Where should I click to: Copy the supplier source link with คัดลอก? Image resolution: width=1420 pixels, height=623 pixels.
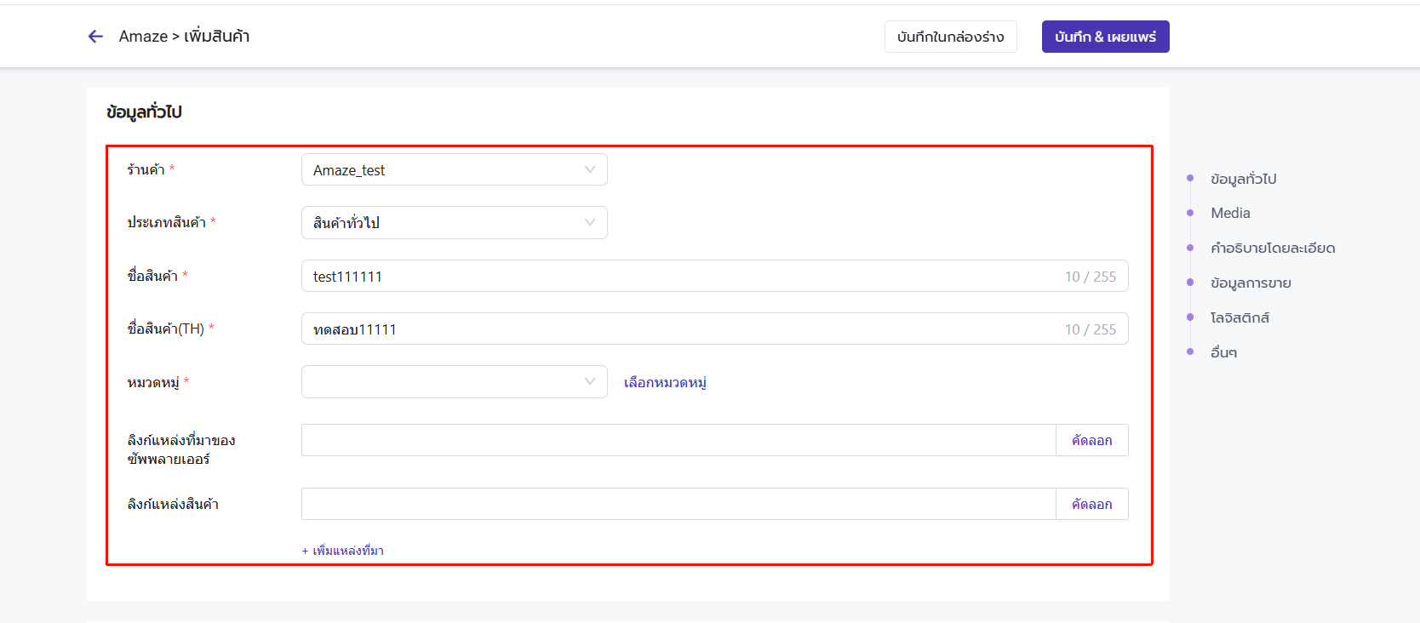tap(1091, 441)
